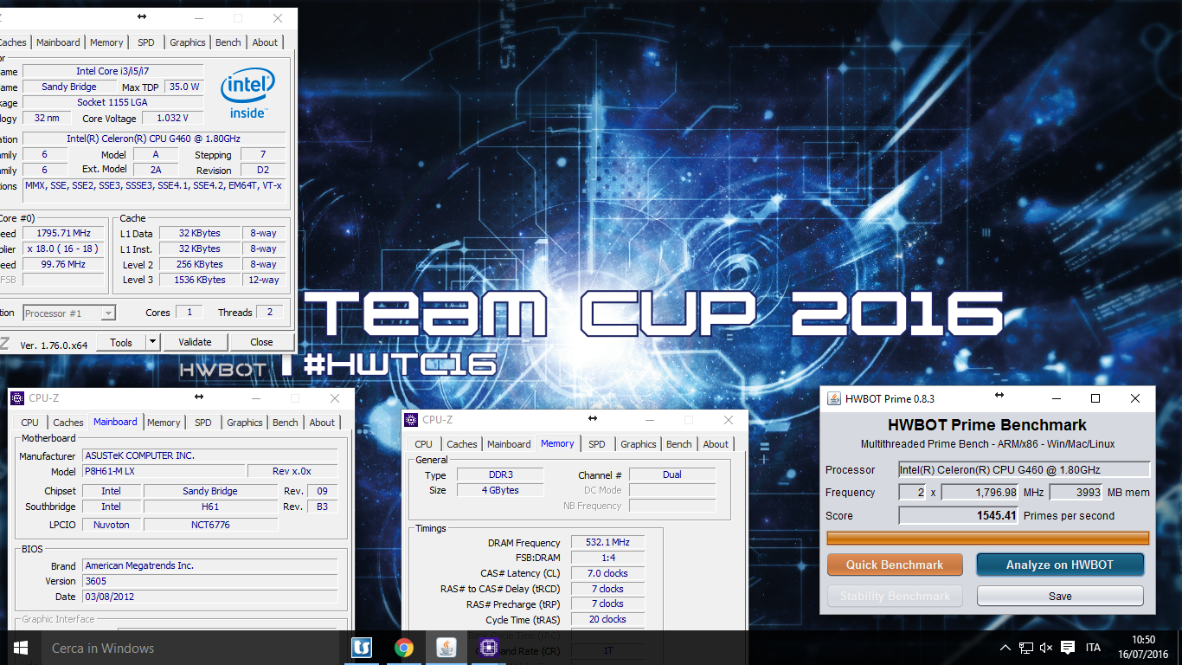
Task: Click the Stability Benchmark button
Action: 895,596
